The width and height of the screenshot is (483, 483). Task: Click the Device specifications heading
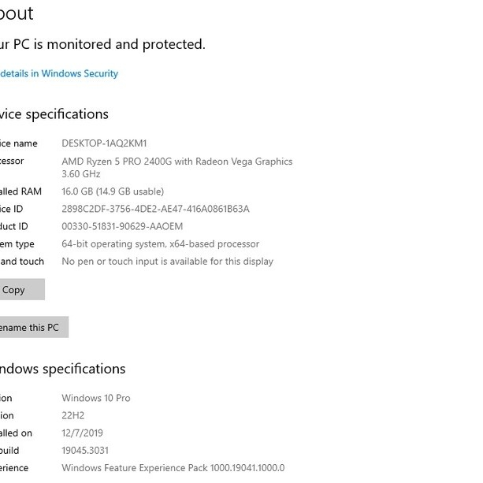[x=54, y=114]
